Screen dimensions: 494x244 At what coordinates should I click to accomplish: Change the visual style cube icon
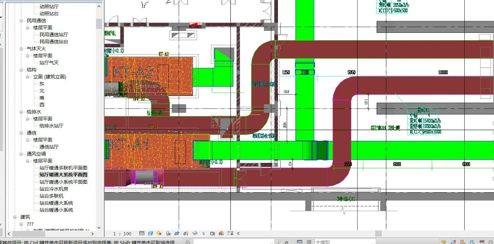151,234
